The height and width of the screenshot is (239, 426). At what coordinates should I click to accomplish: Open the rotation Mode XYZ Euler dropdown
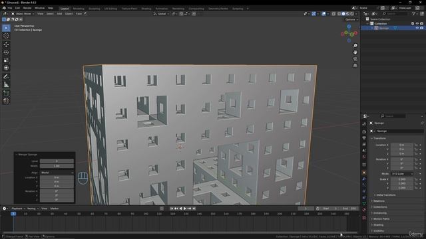pyautogui.click(x=402, y=174)
